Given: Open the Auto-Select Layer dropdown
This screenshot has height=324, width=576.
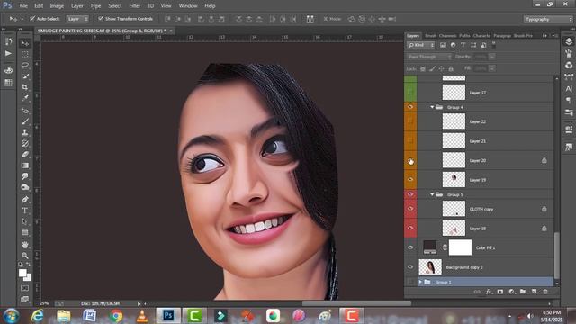Looking at the screenshot, I should tap(77, 19).
